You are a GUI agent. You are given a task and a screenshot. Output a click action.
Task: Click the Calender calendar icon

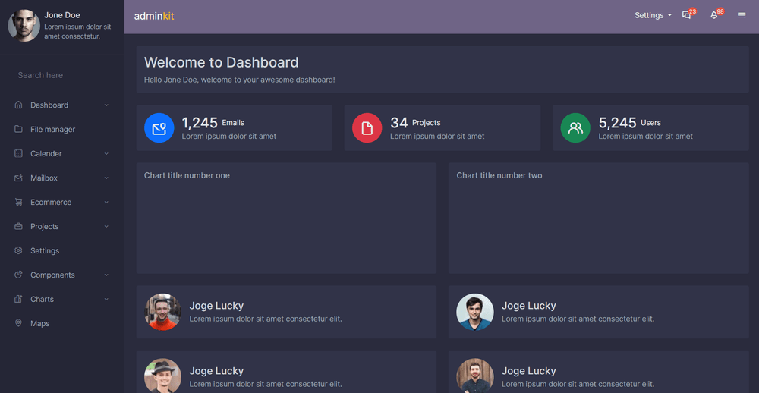(18, 153)
